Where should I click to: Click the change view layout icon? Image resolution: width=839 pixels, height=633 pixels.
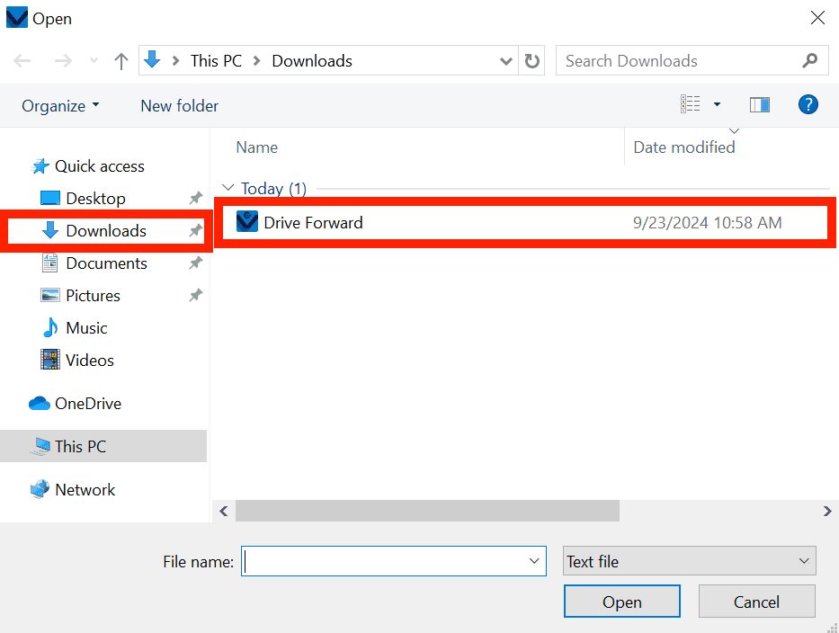pyautogui.click(x=690, y=105)
